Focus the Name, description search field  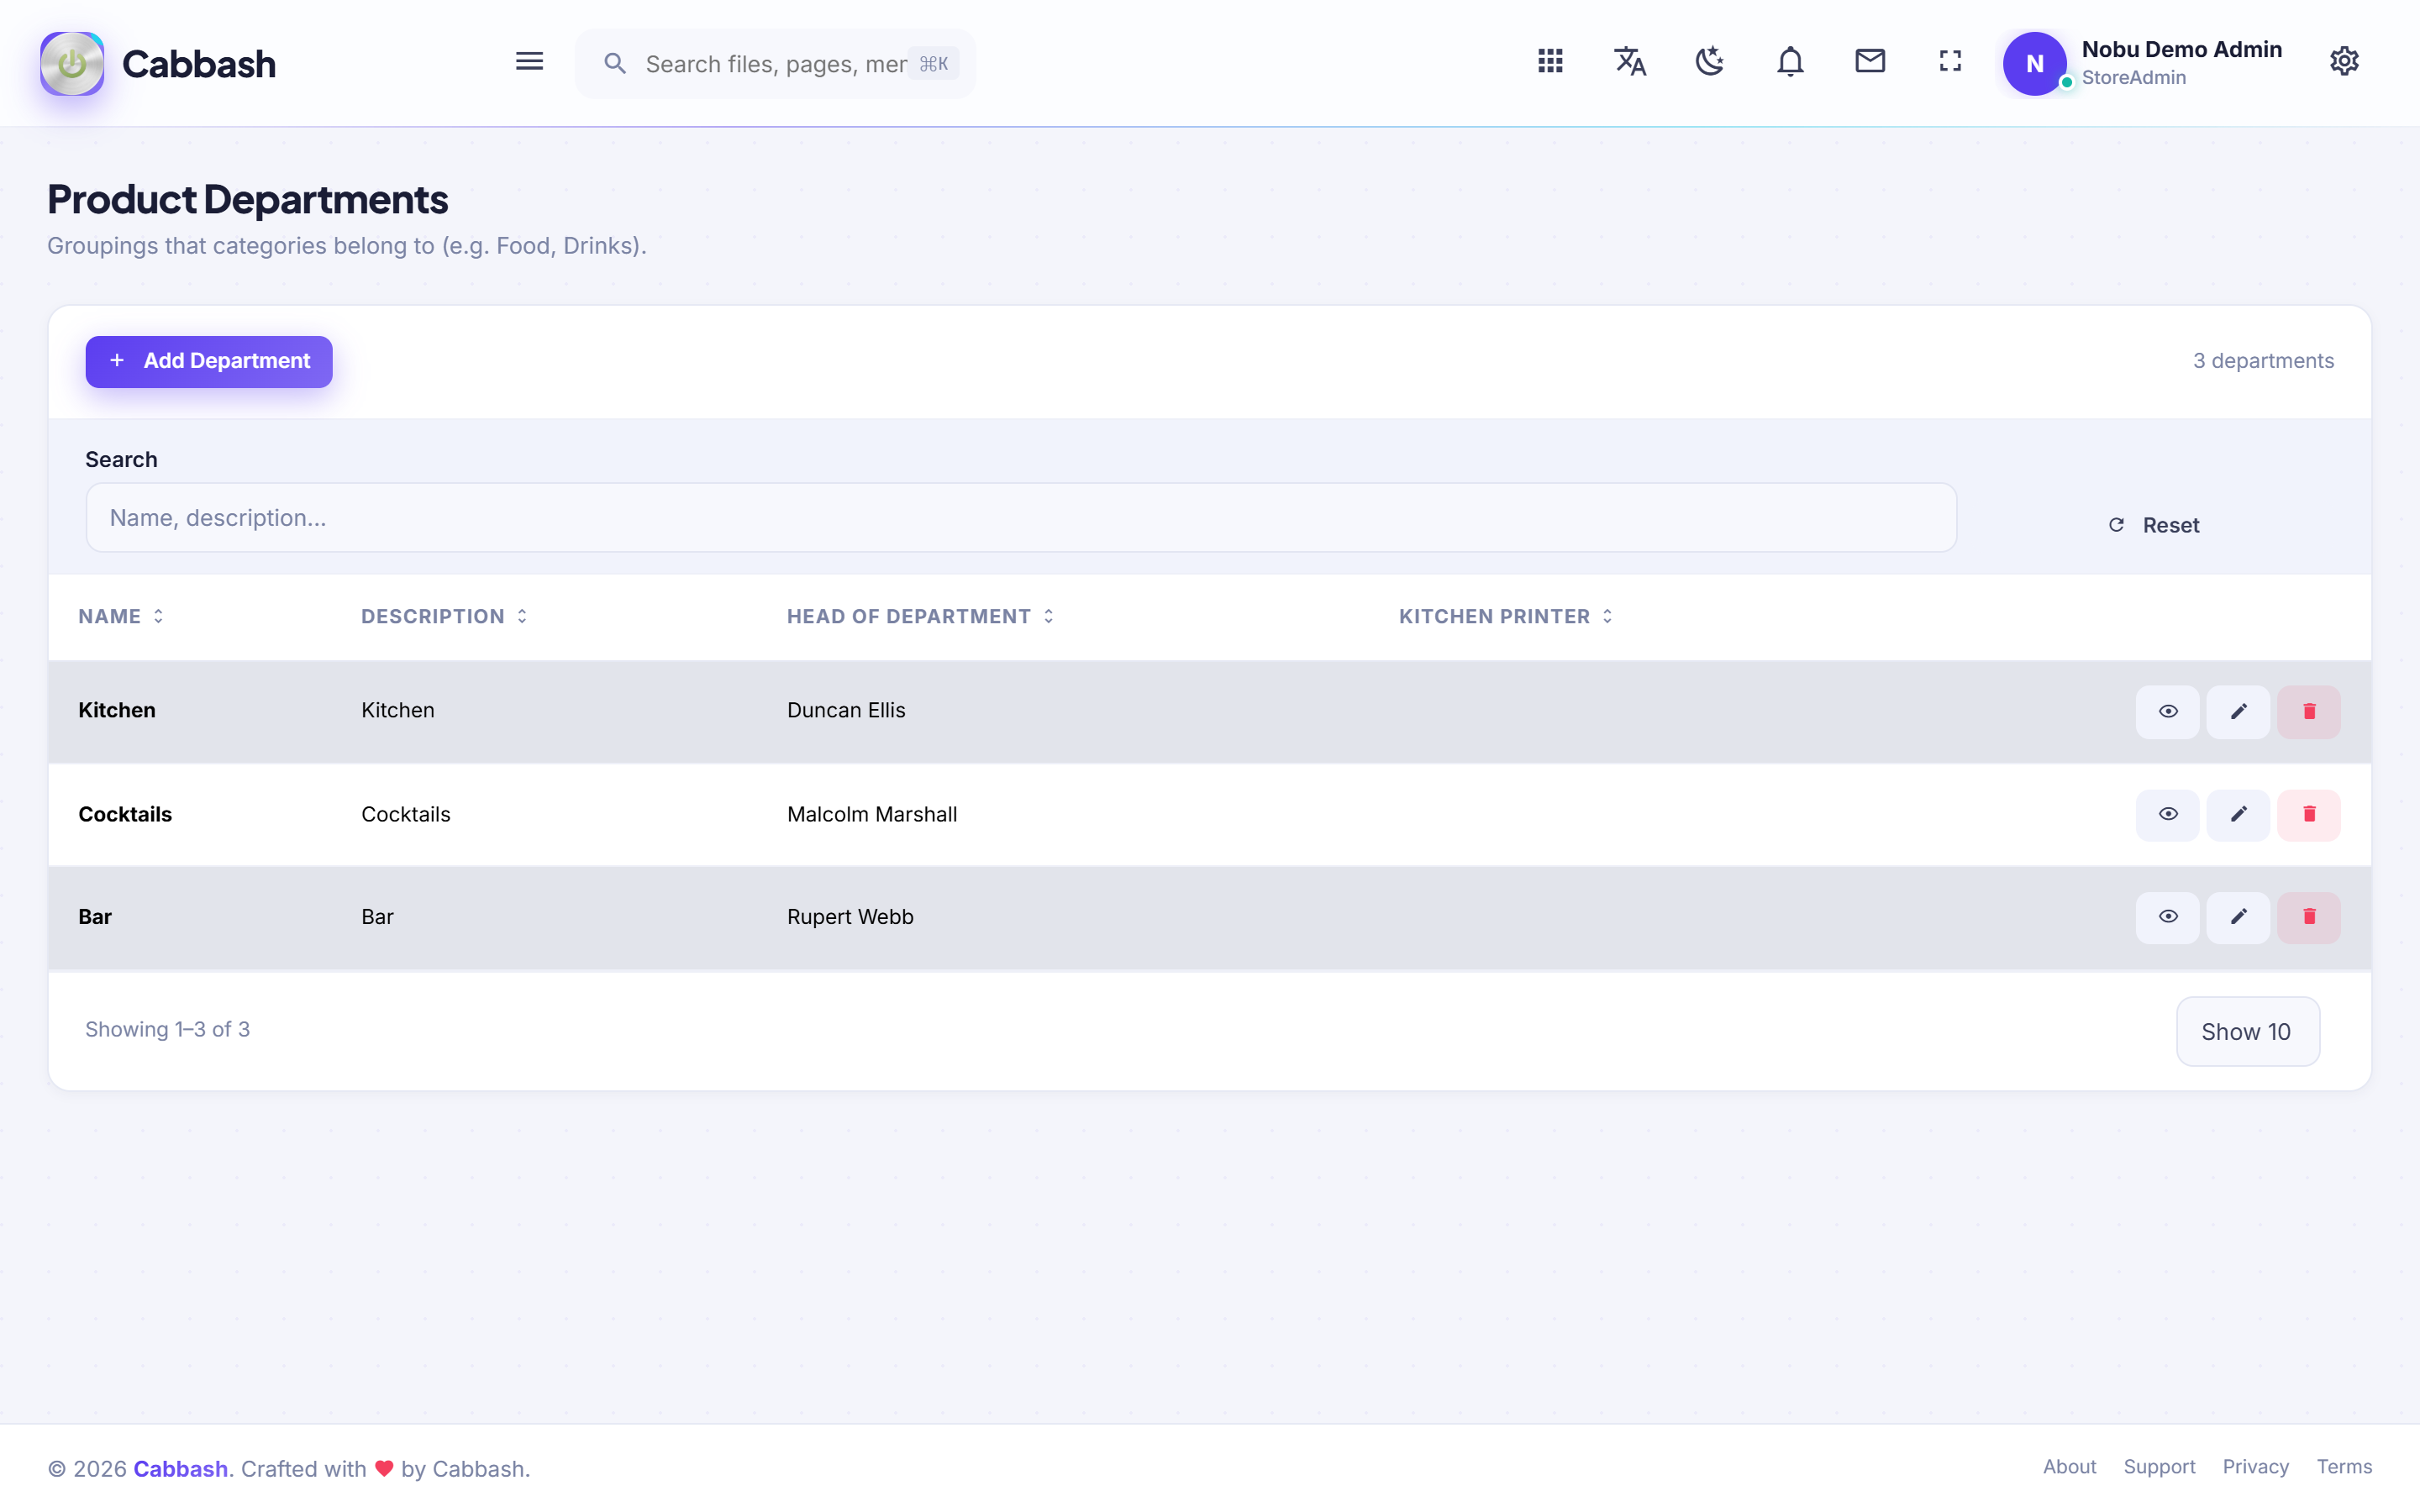[1021, 518]
